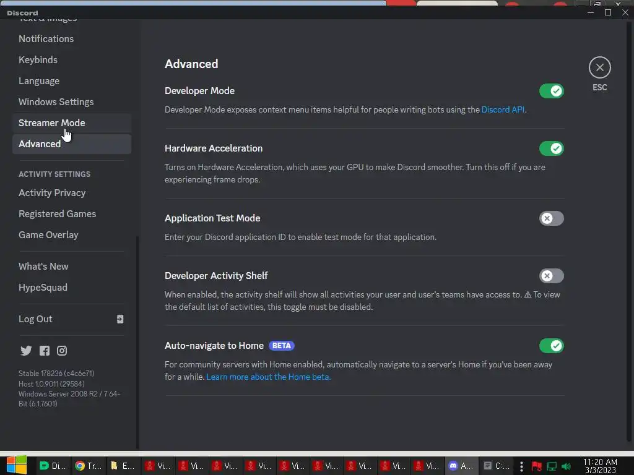Click the Developer Activity Shelf label
634x475 pixels.
click(x=216, y=275)
